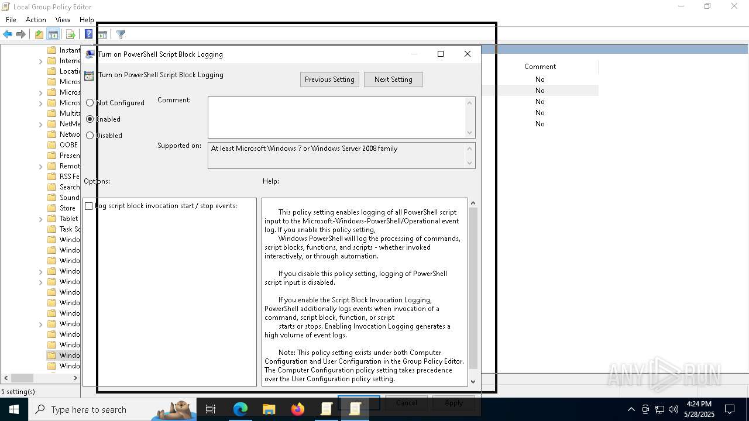Select the Not Configured radio button

(x=90, y=103)
